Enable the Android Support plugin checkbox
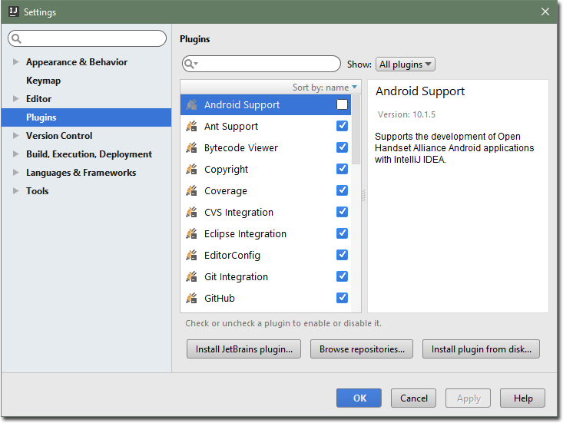This screenshot has width=563, height=423. click(x=343, y=104)
